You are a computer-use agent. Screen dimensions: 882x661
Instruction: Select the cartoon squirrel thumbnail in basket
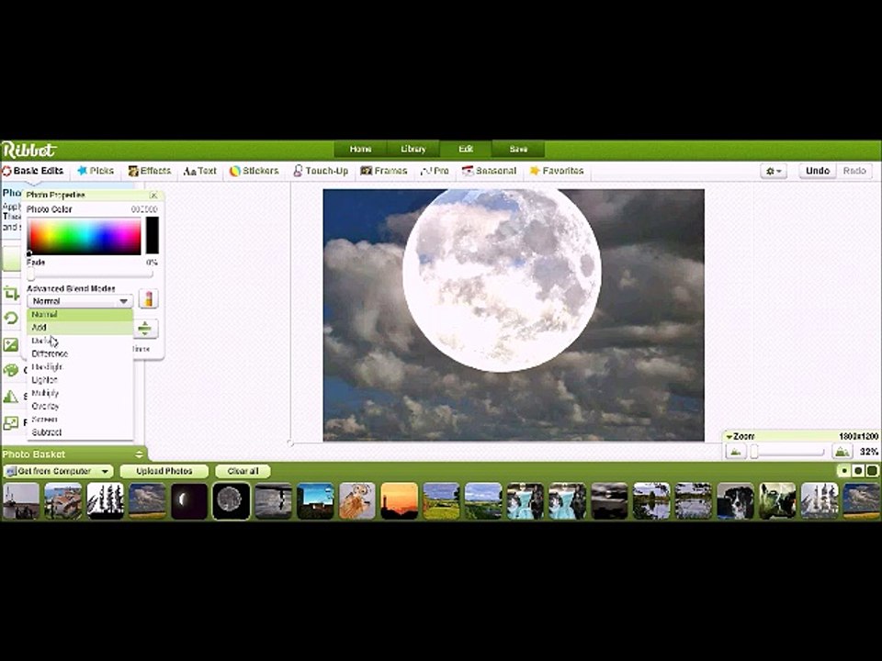point(356,500)
